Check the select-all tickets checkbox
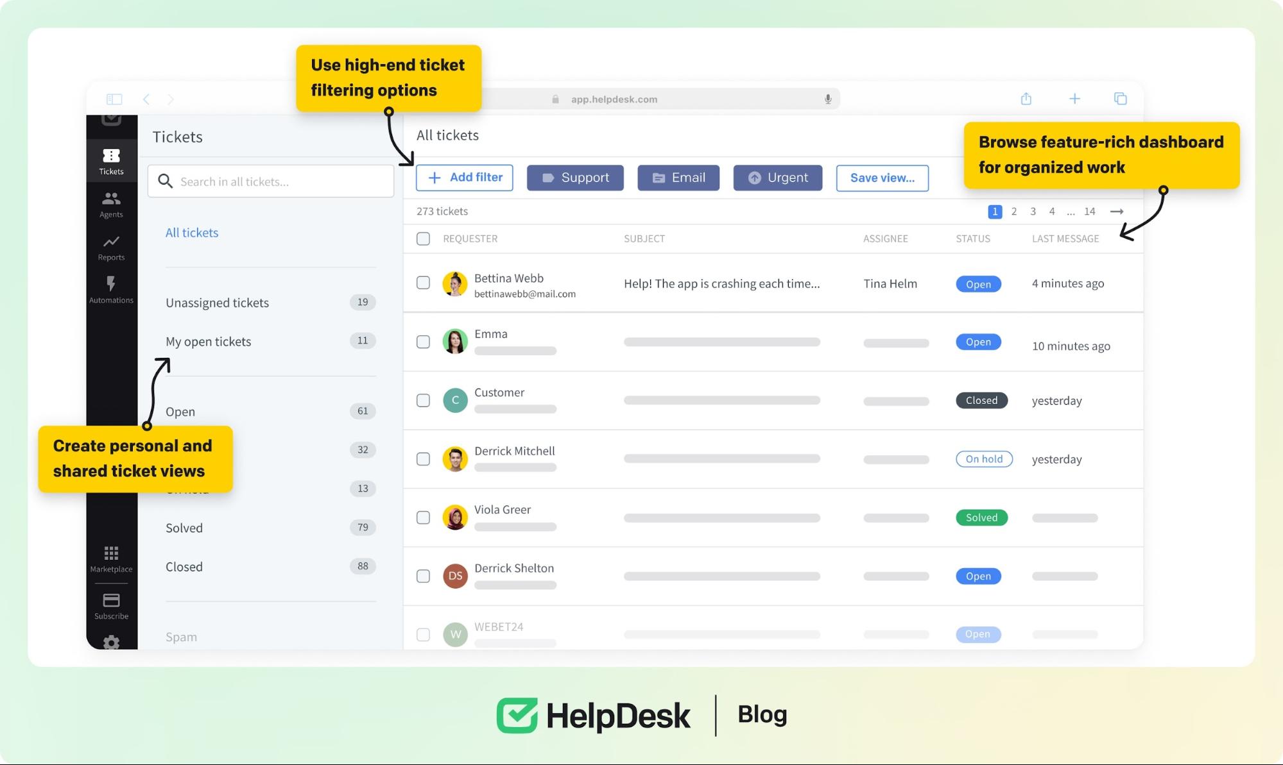Viewport: 1283px width, 765px height. coord(423,239)
